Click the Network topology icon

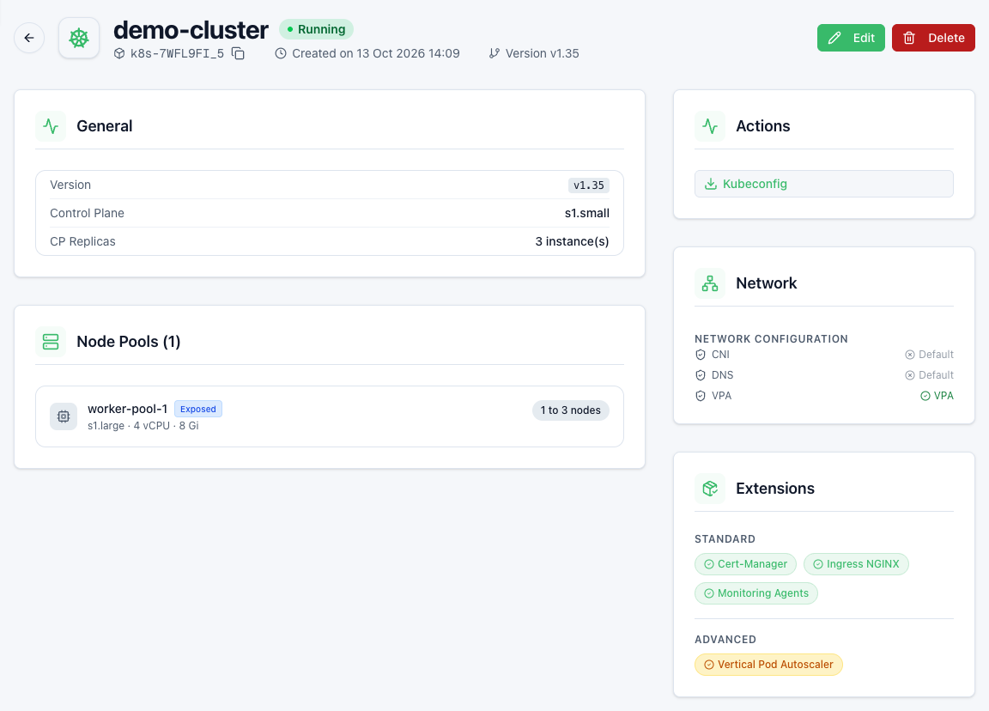[x=710, y=283]
